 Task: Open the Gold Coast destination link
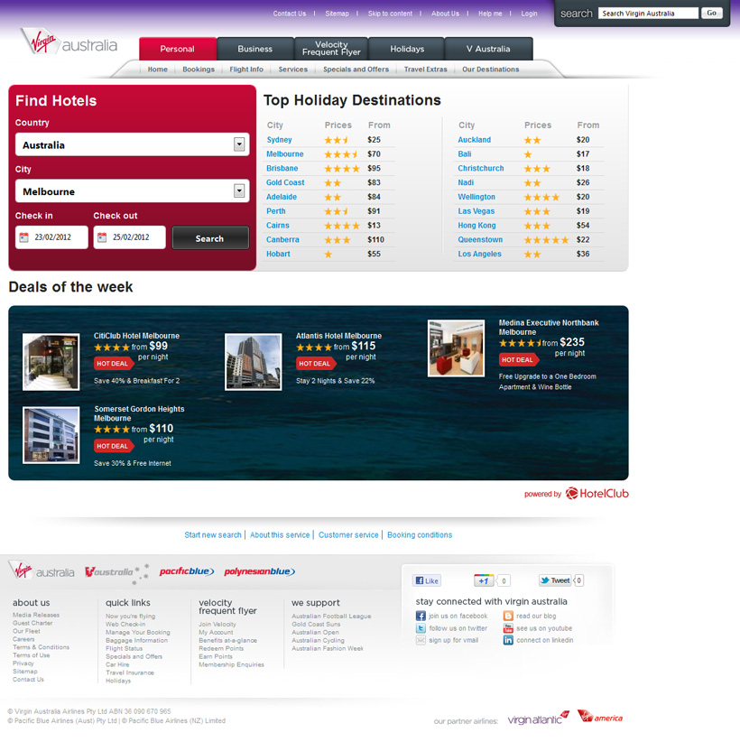[285, 182]
